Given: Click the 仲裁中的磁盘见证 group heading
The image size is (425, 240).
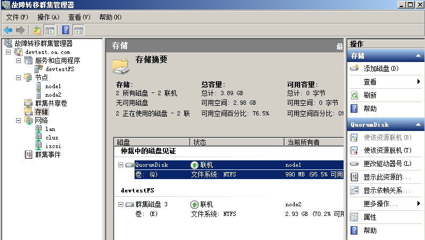Looking at the screenshot, I should pos(148,151).
